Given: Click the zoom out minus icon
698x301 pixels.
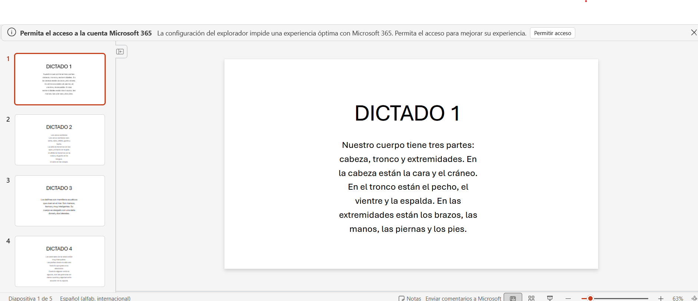Looking at the screenshot, I should (568, 298).
